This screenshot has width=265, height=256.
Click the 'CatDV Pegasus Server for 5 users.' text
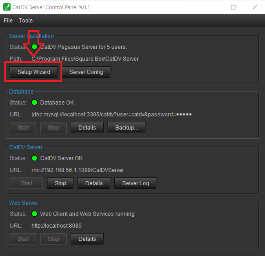(84, 47)
